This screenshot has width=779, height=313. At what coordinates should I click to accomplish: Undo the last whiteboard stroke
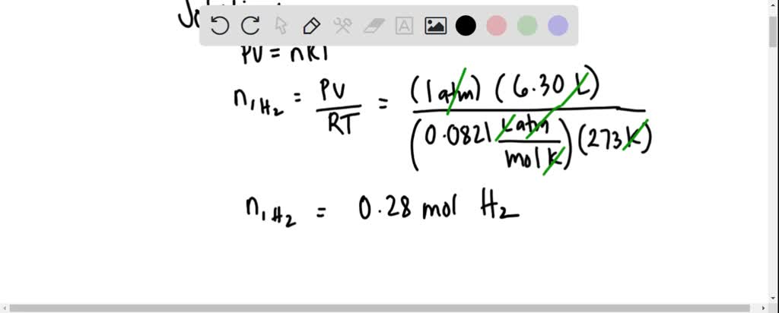point(220,26)
